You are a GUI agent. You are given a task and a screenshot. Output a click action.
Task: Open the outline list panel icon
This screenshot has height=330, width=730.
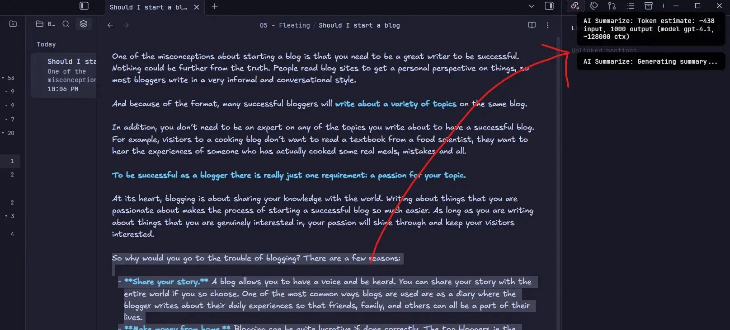pos(630,6)
